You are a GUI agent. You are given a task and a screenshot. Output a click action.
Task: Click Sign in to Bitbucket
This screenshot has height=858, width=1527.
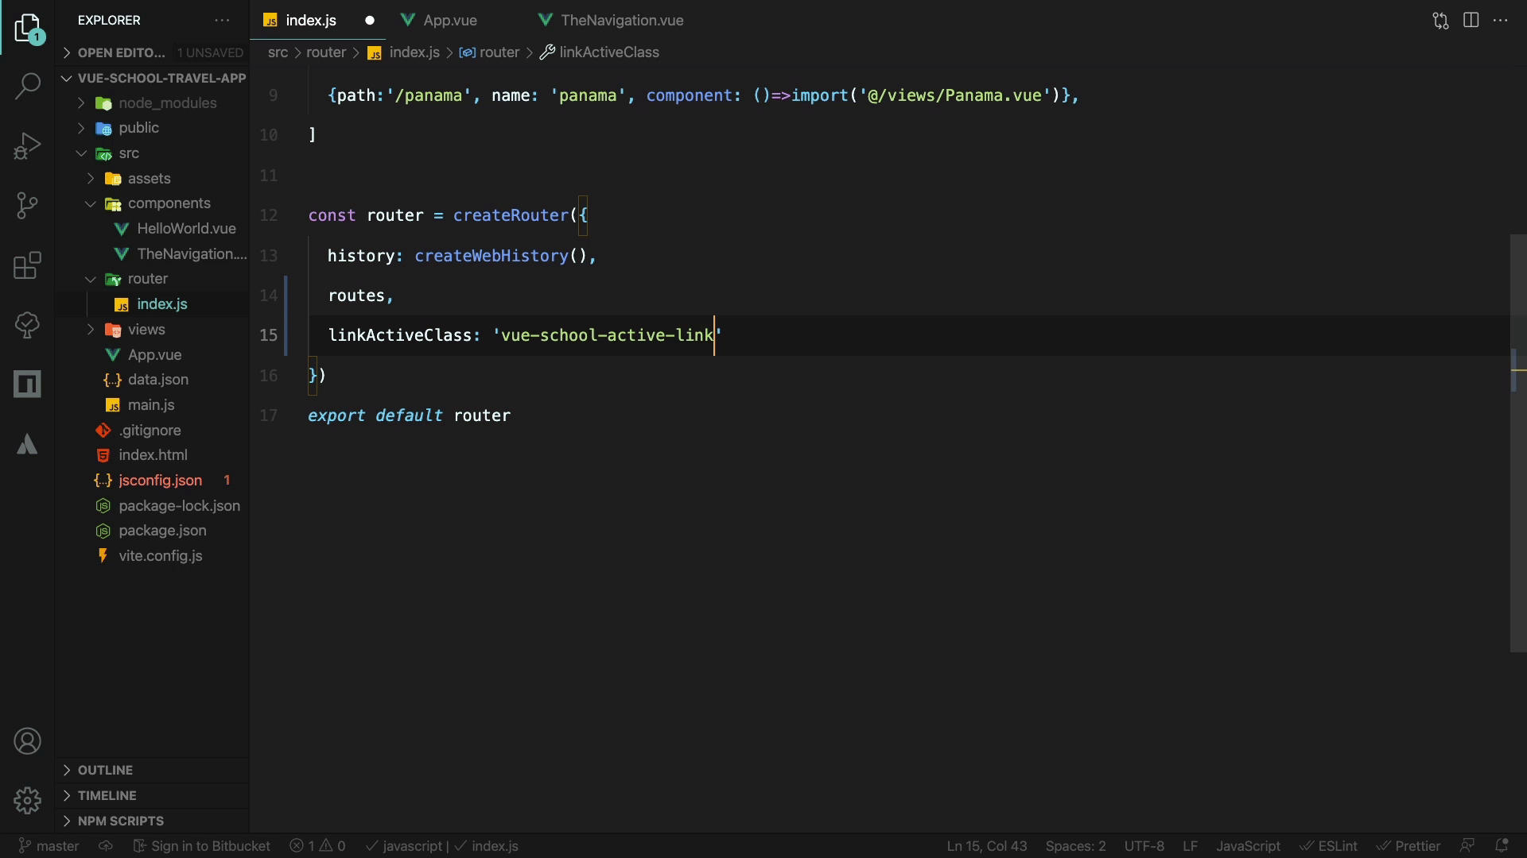click(203, 846)
